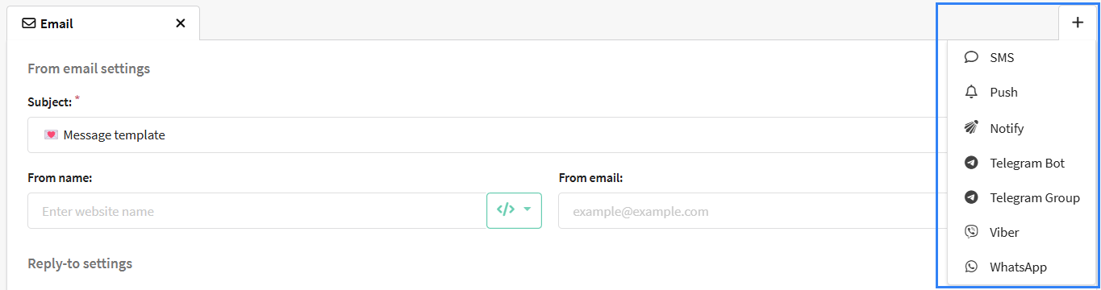Click the love letter emoji in Subject

pyautogui.click(x=50, y=135)
